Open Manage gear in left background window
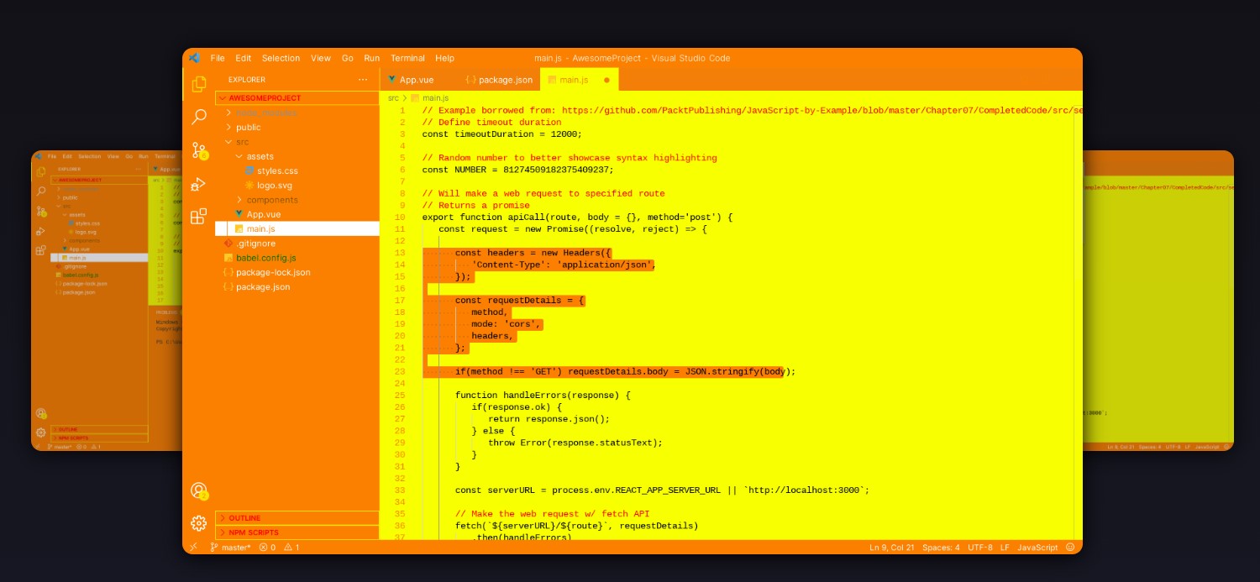 tap(41, 433)
